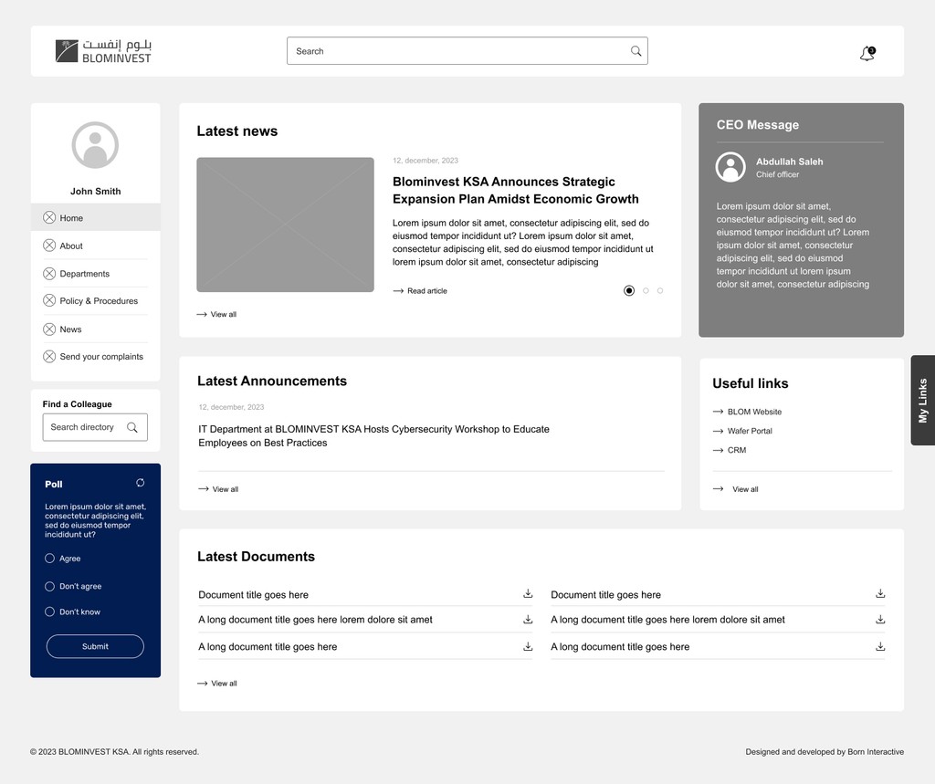Open the Wafer Portal link

[x=750, y=431]
